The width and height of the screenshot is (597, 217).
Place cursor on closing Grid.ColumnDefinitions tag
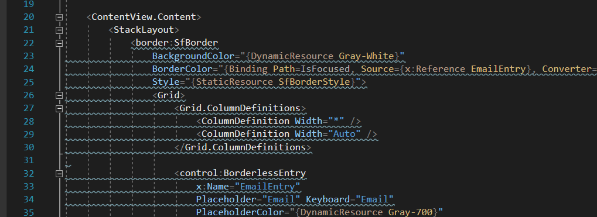click(x=243, y=147)
